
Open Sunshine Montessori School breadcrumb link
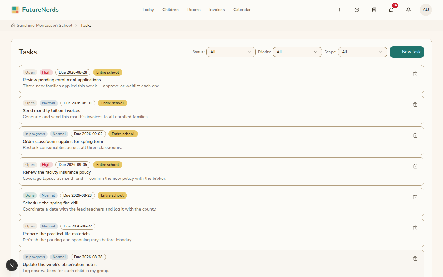click(44, 26)
